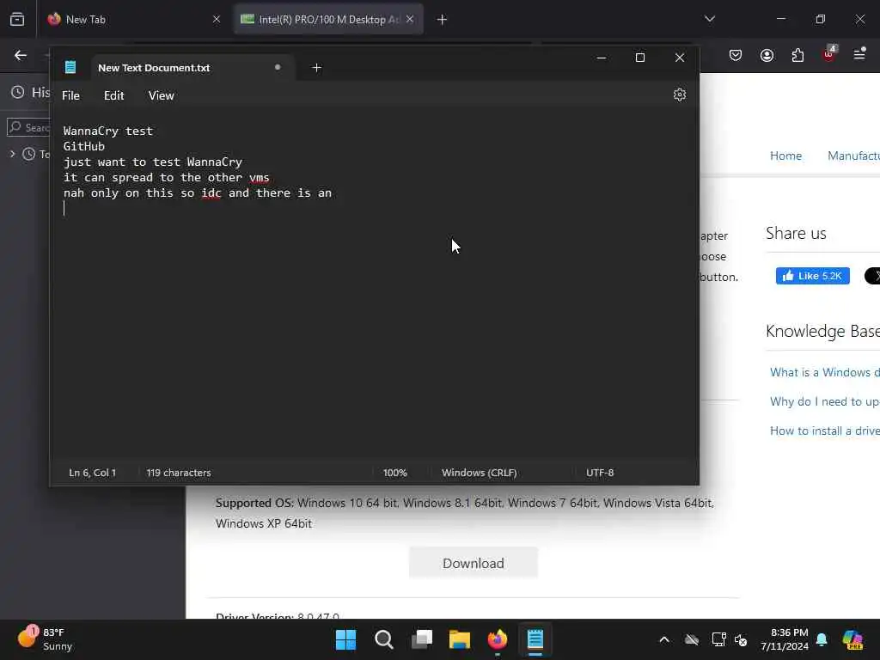The image size is (880, 660).
Task: Show hidden system tray icons
Action: pos(664,639)
